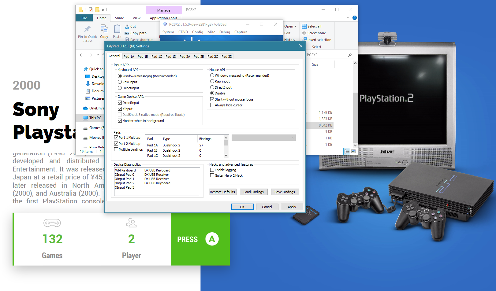The width and height of the screenshot is (496, 291).
Task: Confirm with the OK button
Action: coord(242,207)
